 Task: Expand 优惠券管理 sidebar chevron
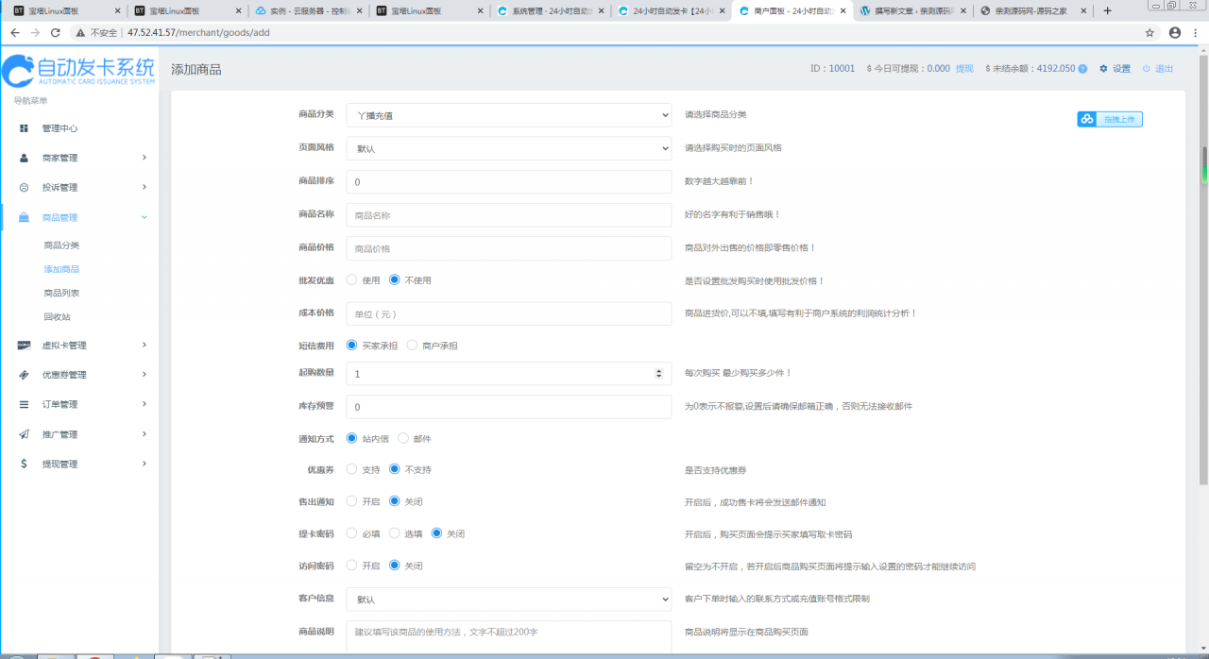(x=145, y=375)
